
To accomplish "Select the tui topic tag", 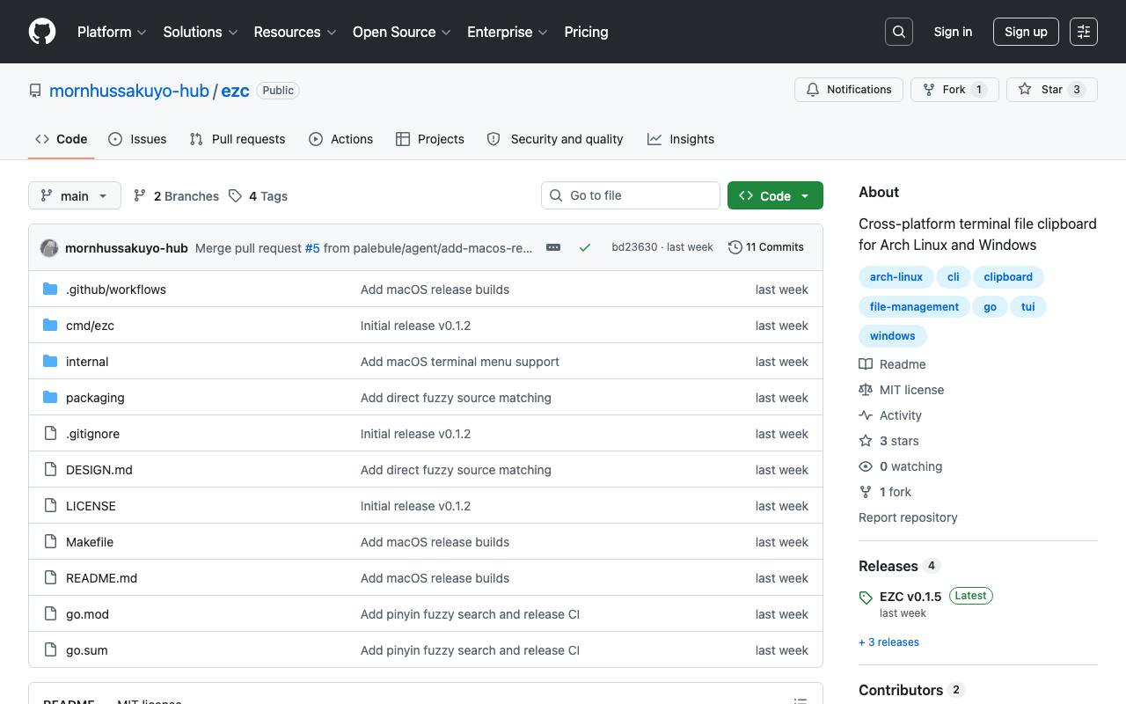I will [x=1027, y=307].
